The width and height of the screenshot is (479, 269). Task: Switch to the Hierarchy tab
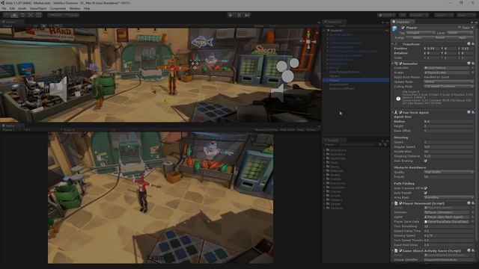[335, 22]
